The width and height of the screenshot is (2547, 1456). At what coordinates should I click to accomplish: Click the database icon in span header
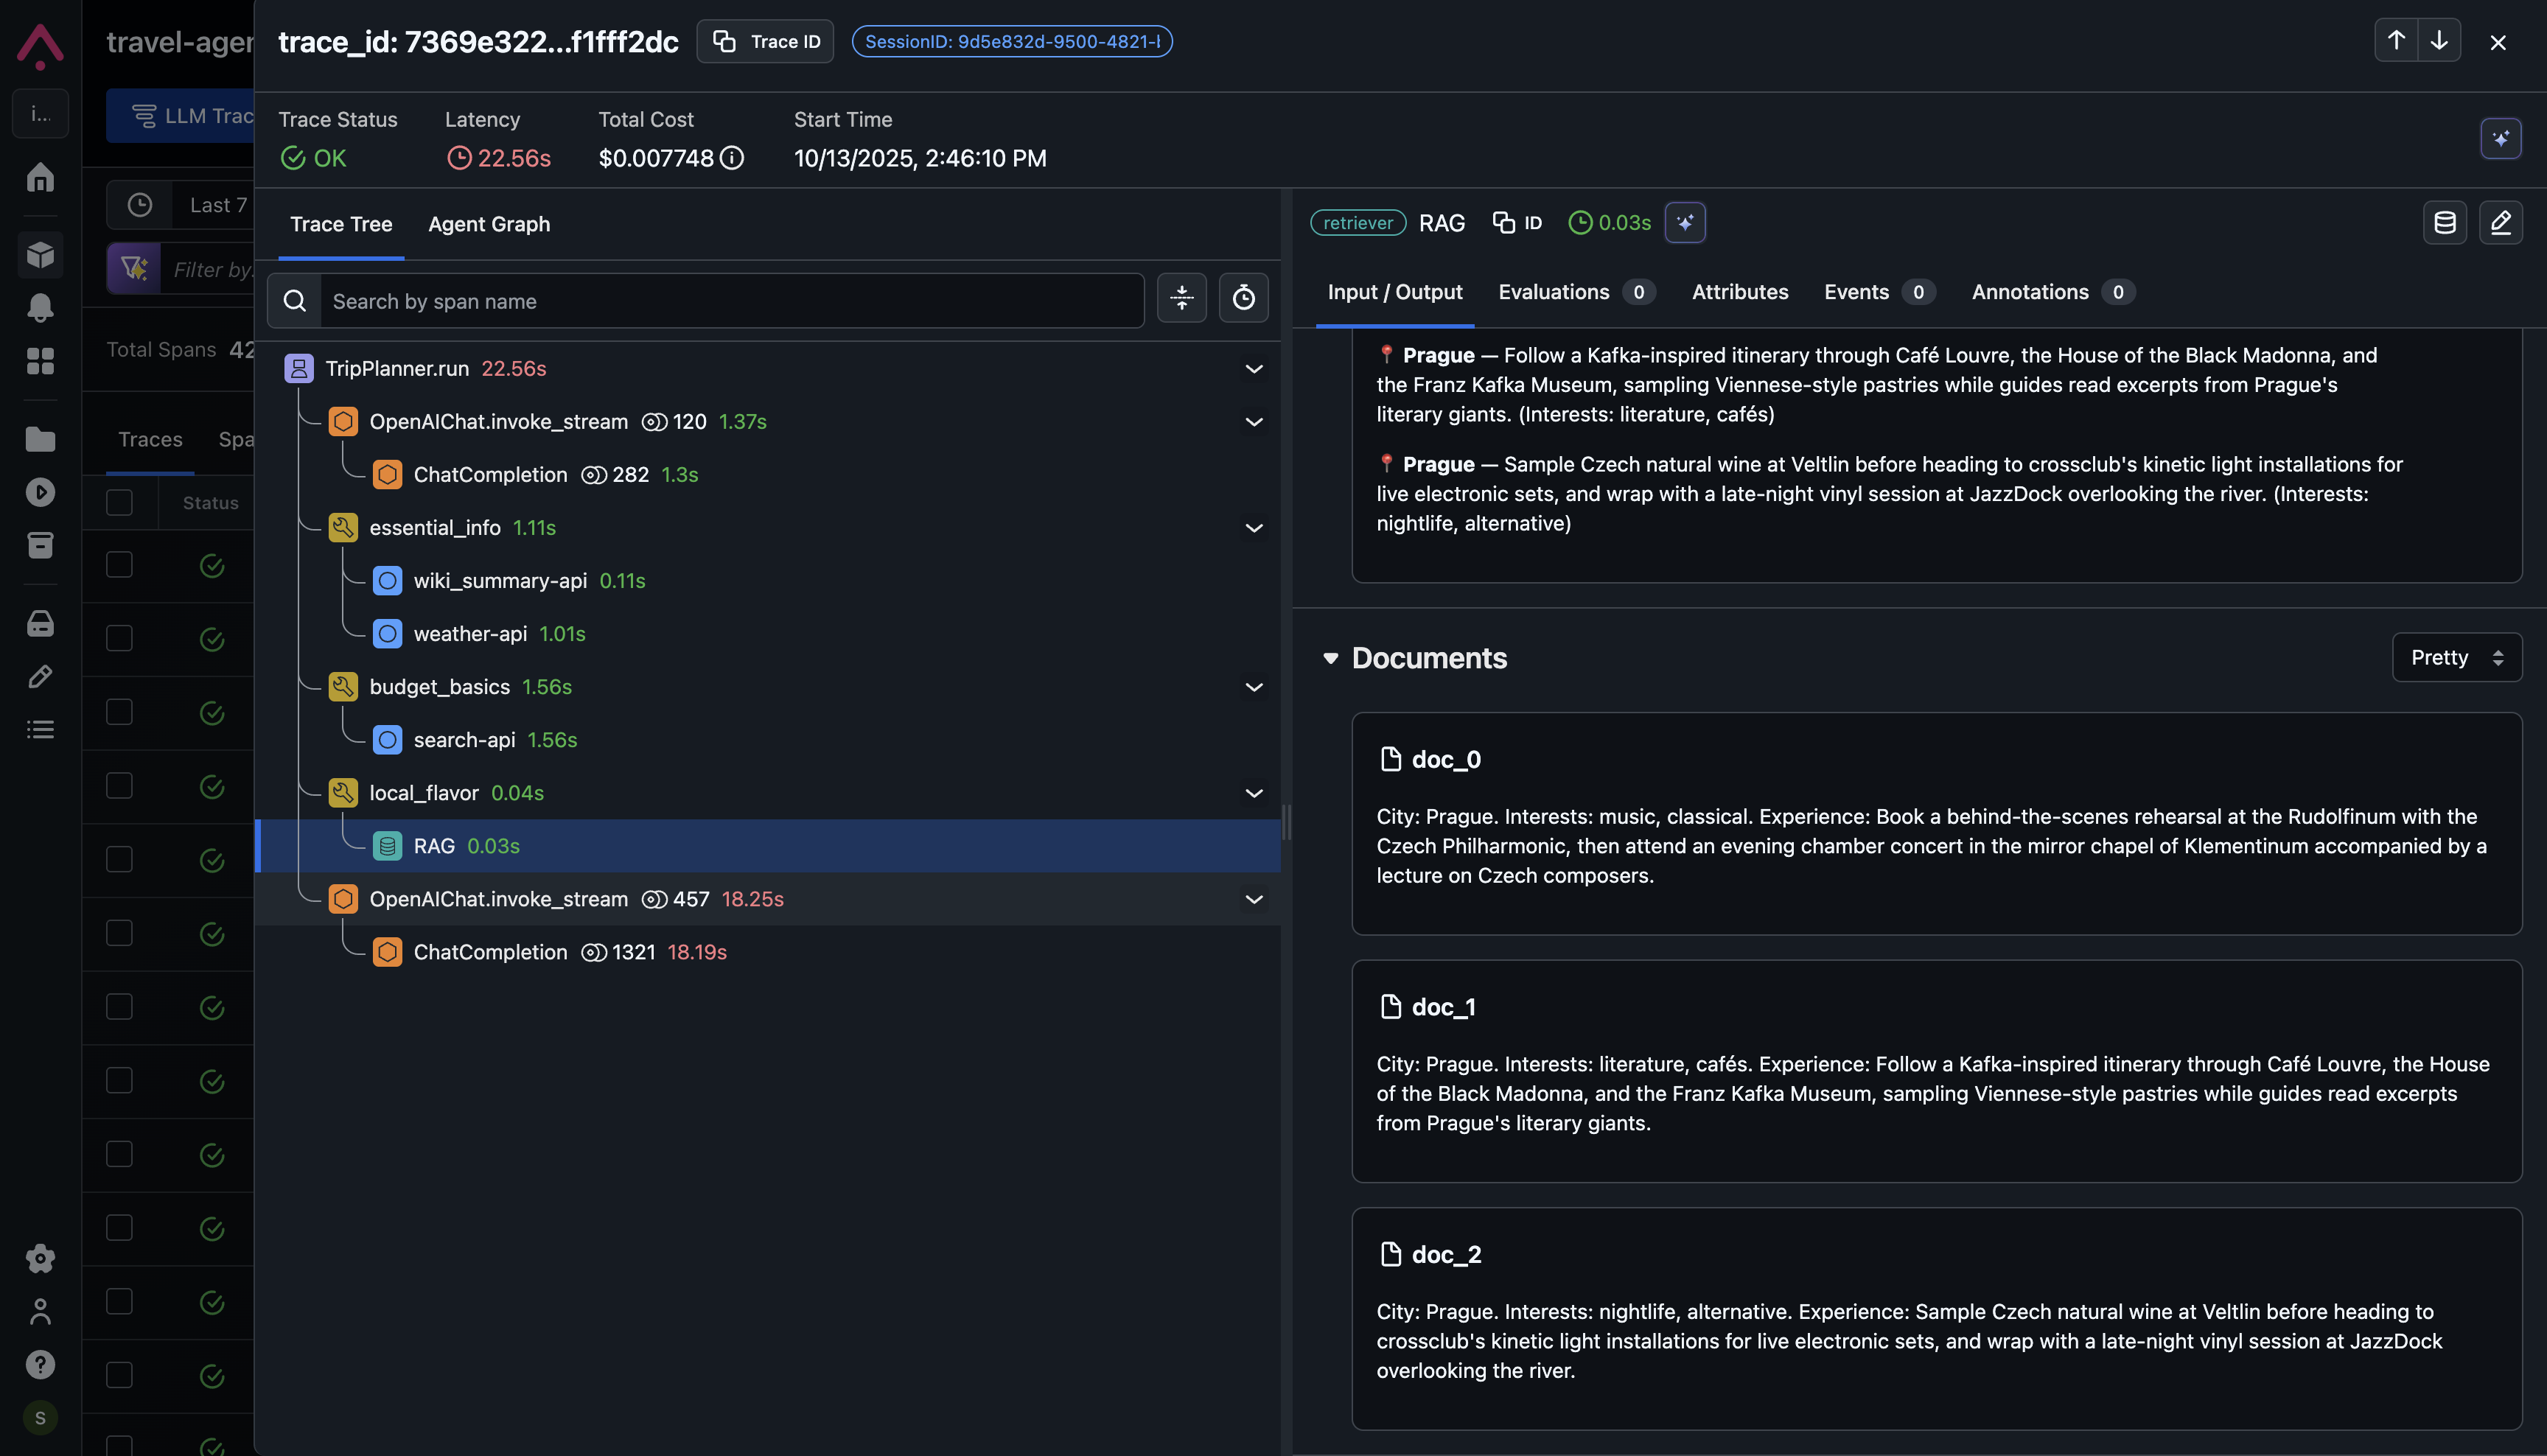pyautogui.click(x=2444, y=222)
